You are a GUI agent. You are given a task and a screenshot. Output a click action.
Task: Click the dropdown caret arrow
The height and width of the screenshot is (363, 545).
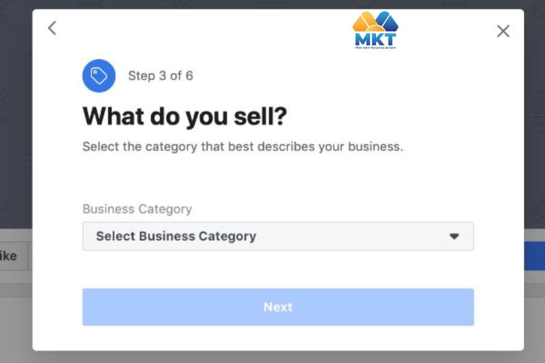(x=454, y=237)
